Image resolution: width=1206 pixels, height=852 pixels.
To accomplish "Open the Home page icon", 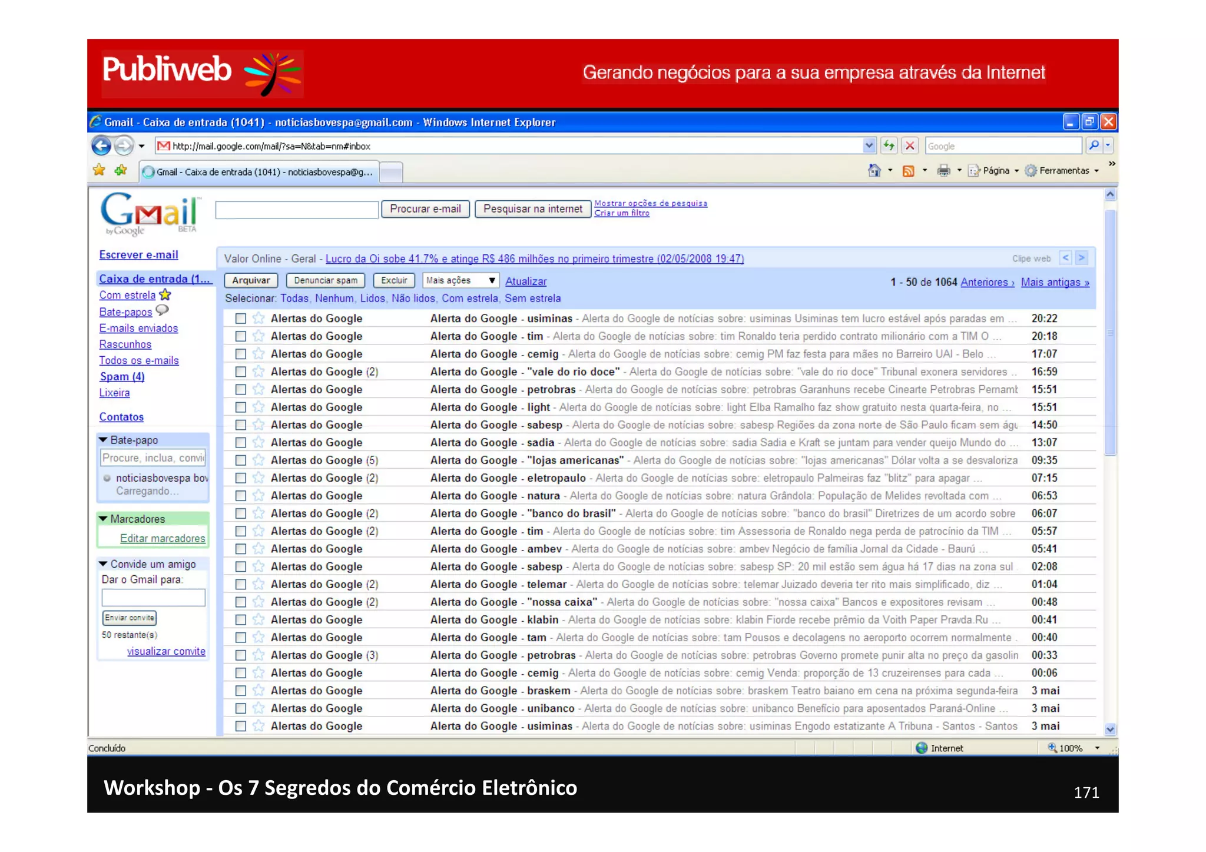I will [874, 171].
